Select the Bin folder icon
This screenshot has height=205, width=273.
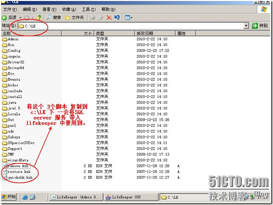click(4, 45)
